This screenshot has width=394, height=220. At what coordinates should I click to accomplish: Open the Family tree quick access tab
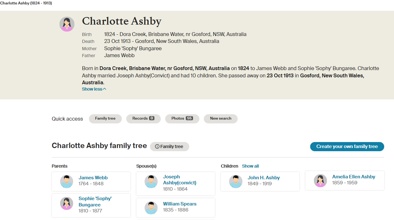point(105,119)
